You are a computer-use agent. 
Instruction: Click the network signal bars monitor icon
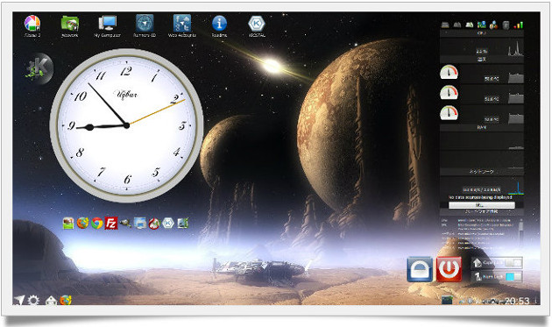point(518,25)
